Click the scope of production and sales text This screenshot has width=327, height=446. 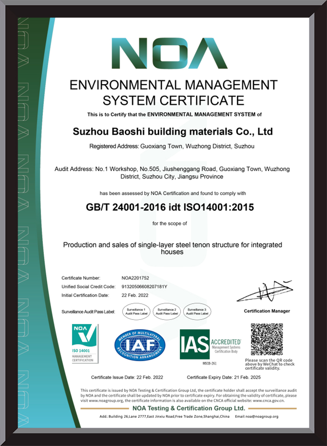172,248
